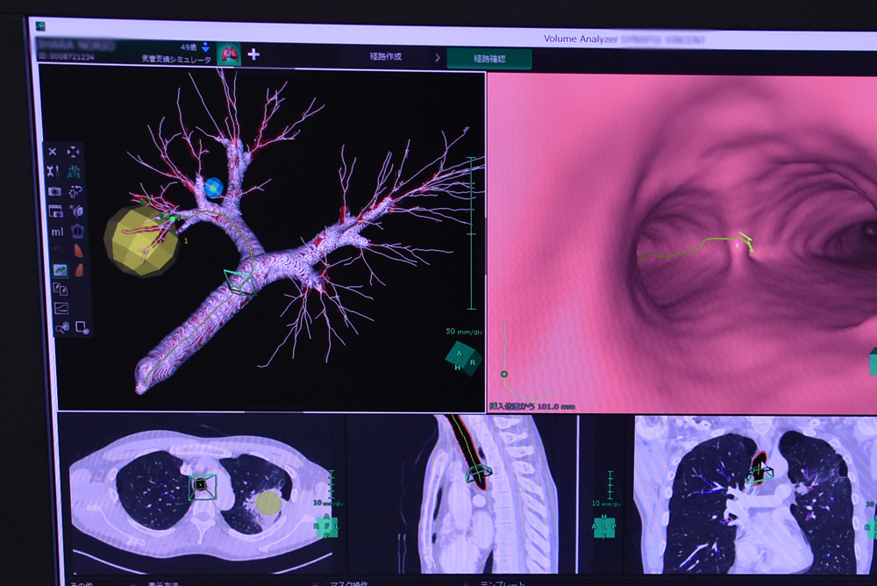Click the window capture icon

[55, 211]
